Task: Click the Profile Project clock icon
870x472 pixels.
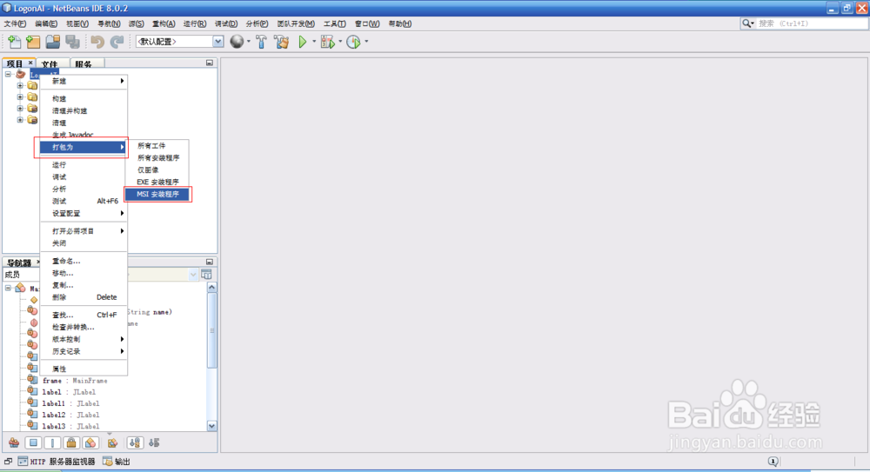Action: coord(353,42)
